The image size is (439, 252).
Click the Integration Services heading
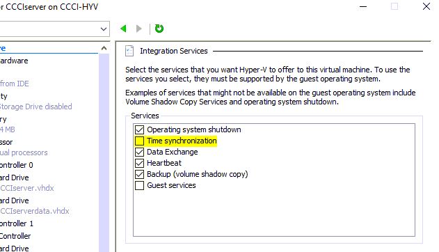(174, 51)
